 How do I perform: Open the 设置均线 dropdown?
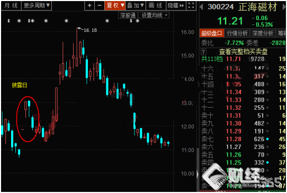[154, 15]
